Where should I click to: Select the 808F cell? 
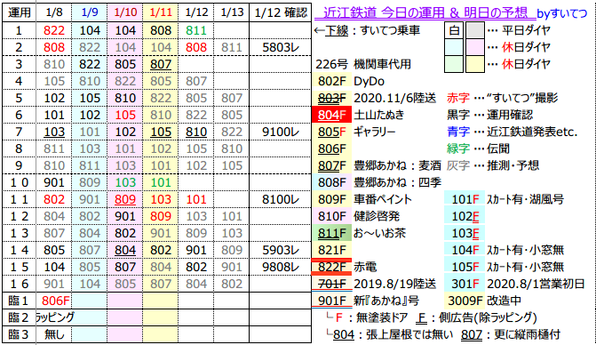pyautogui.click(x=332, y=182)
